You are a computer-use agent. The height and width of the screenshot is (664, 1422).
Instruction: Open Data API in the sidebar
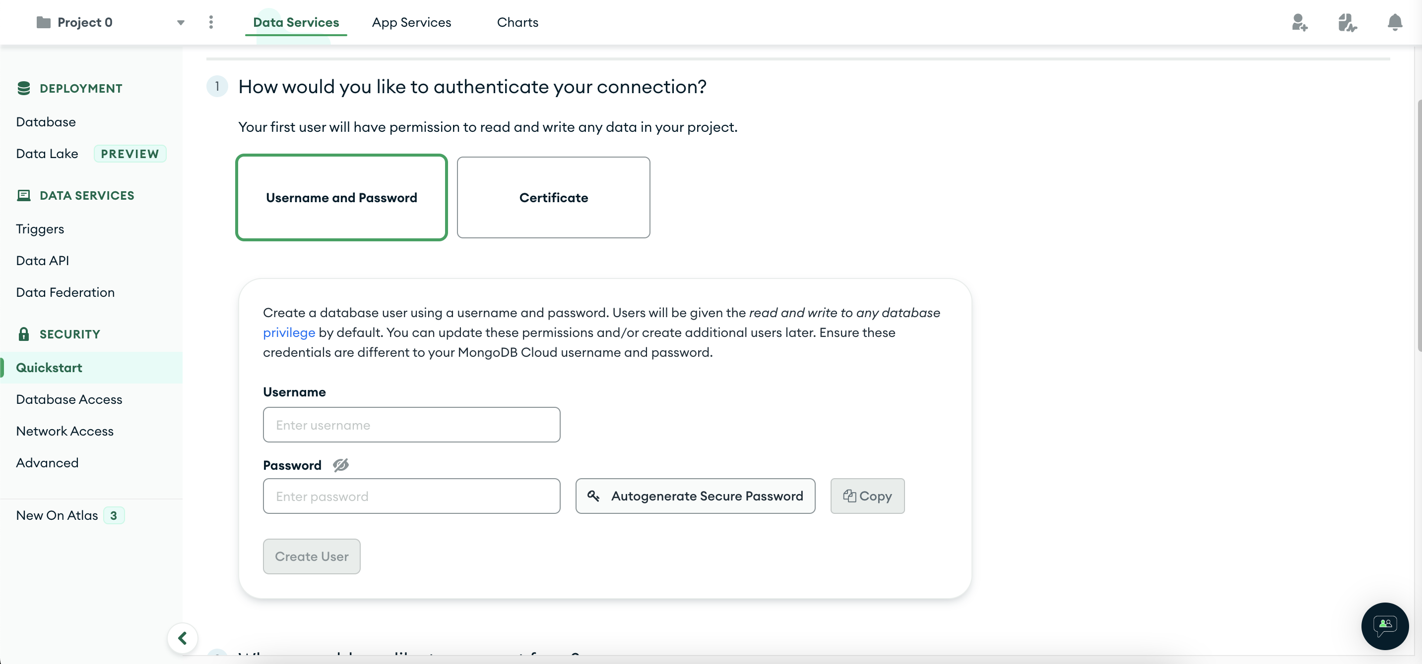click(x=43, y=260)
